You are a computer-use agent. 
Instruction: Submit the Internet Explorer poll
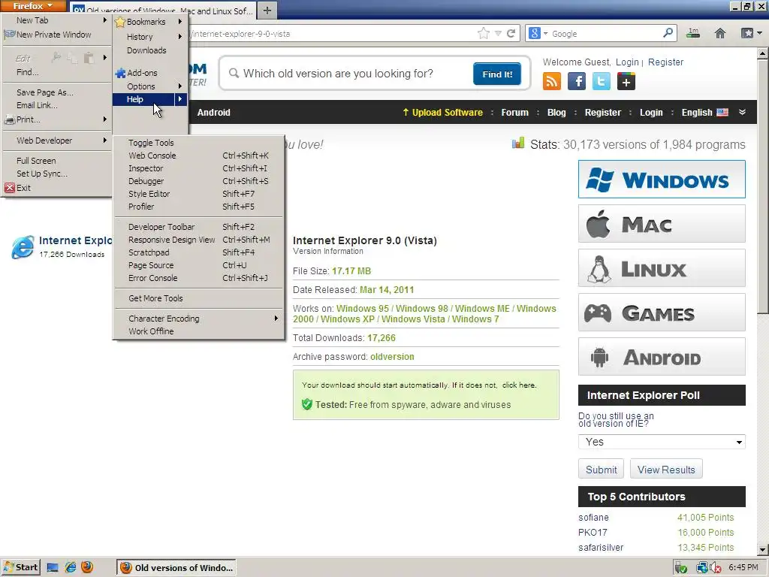[x=602, y=469]
